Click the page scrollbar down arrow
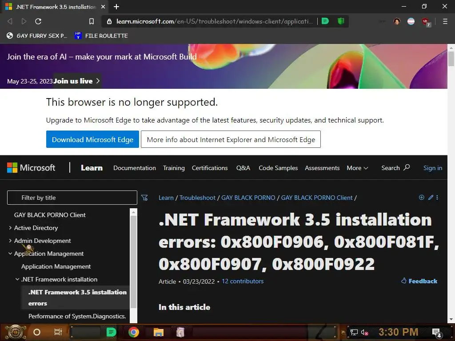 pyautogui.click(x=451, y=319)
